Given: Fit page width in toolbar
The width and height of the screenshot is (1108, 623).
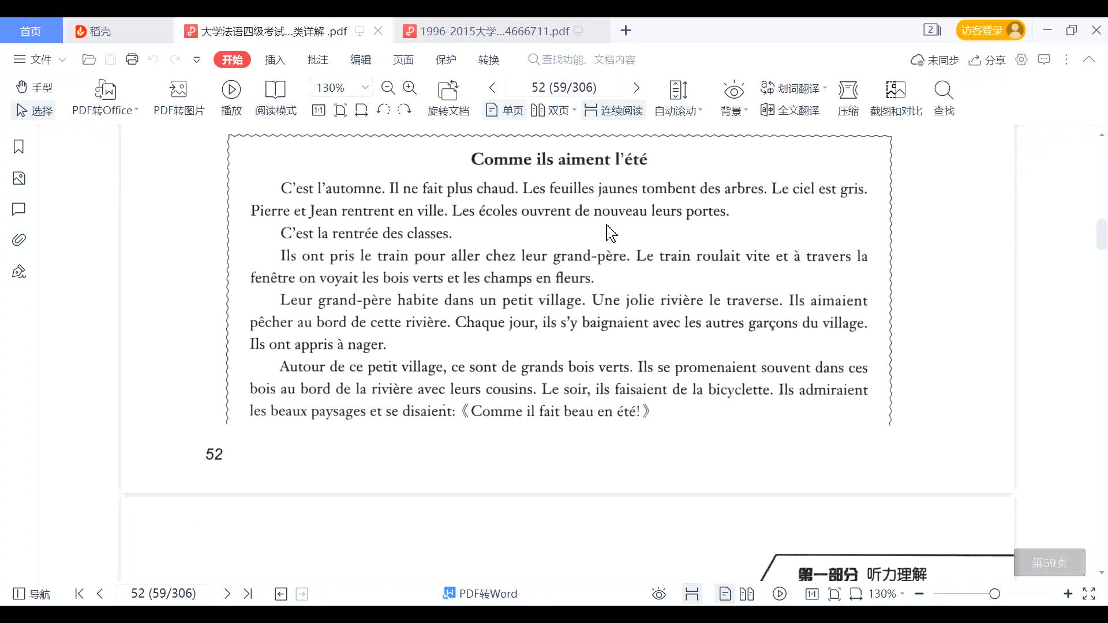Looking at the screenshot, I should [x=361, y=110].
